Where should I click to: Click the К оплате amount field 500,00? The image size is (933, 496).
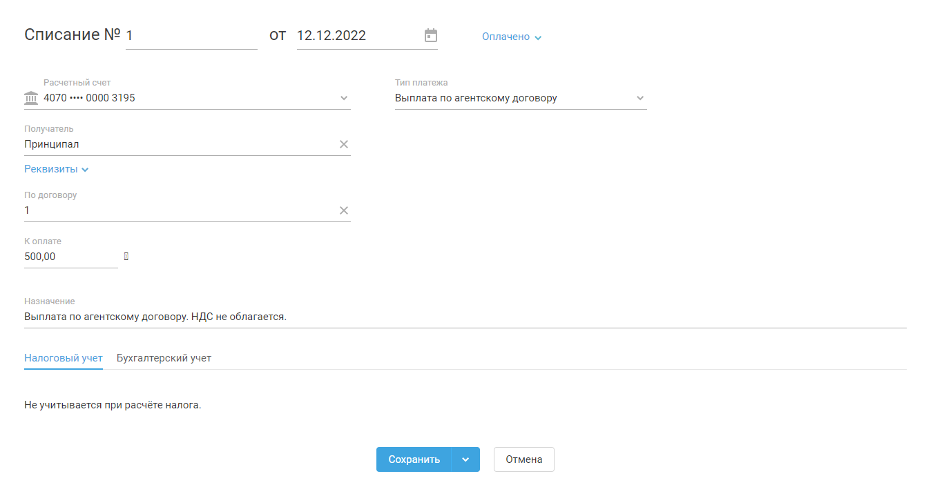(x=71, y=257)
